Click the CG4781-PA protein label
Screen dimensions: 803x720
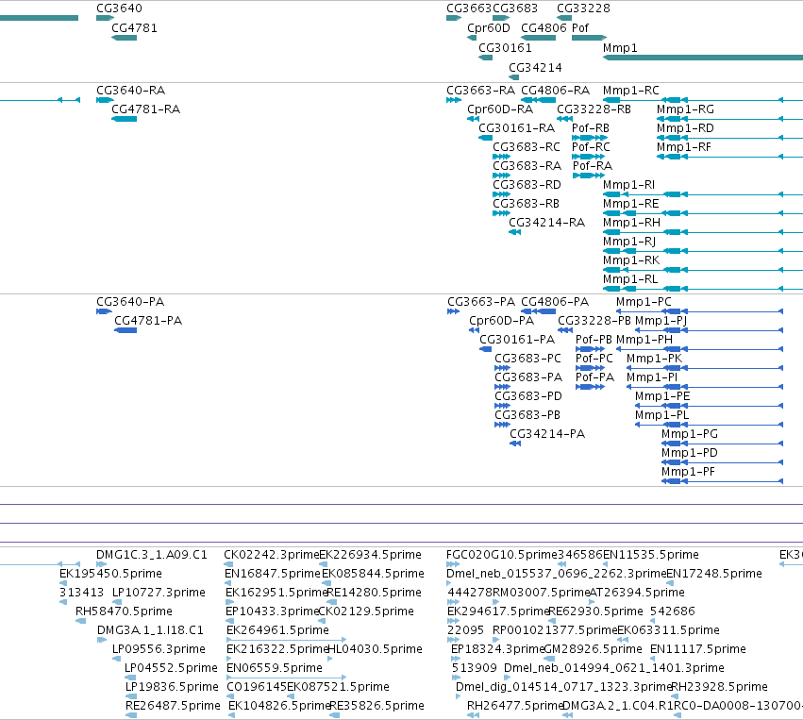click(148, 321)
